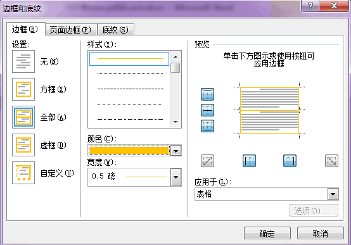Click the 确定 button
Viewport: 351px width, 245px height.
pyautogui.click(x=267, y=233)
